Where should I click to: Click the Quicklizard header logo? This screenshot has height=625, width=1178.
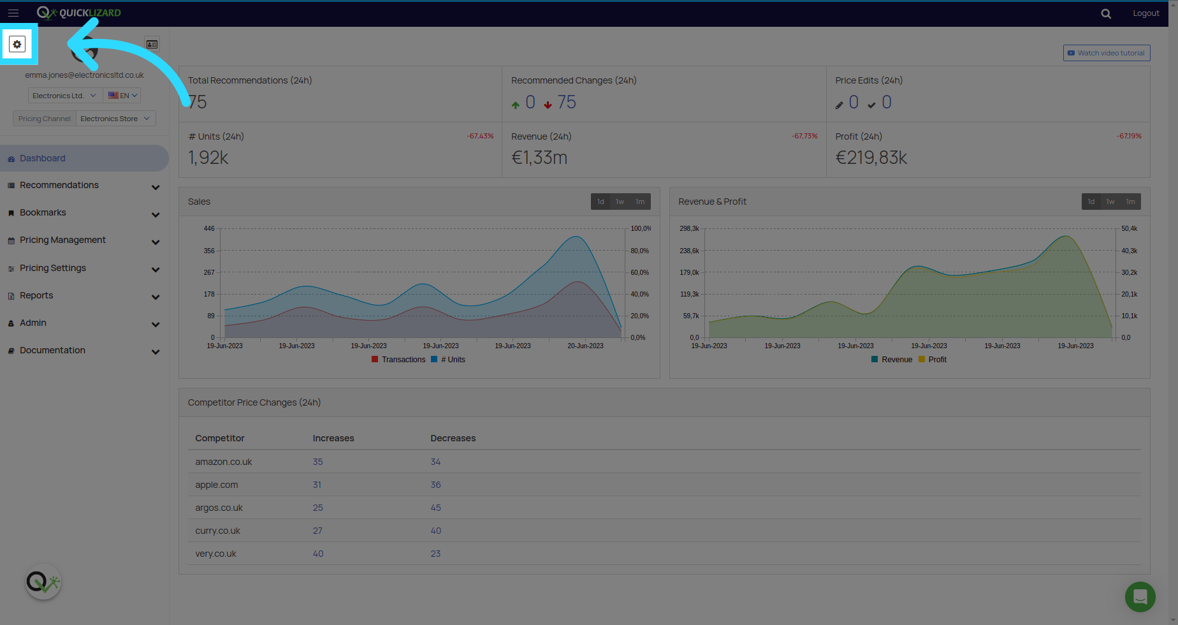pyautogui.click(x=79, y=13)
